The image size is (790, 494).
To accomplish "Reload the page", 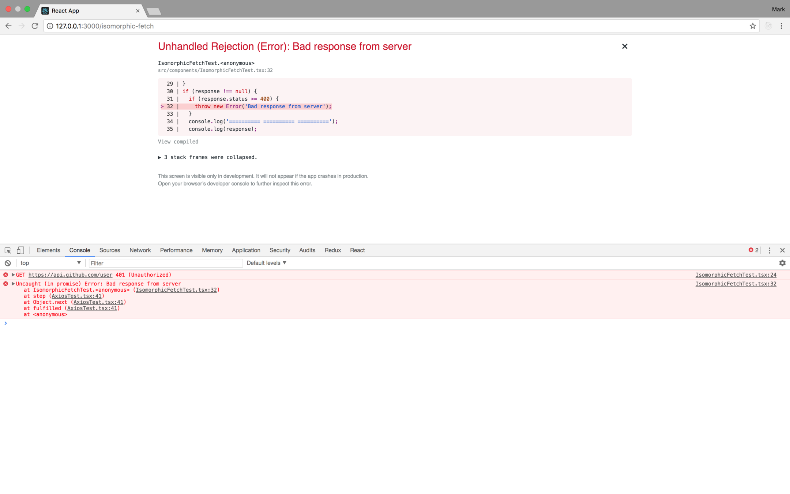I will pyautogui.click(x=35, y=26).
